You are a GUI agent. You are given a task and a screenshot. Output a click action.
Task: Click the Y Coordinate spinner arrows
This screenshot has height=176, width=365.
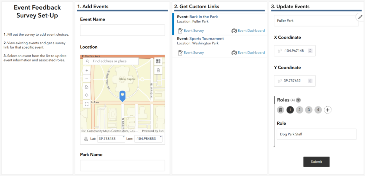tap(310, 81)
